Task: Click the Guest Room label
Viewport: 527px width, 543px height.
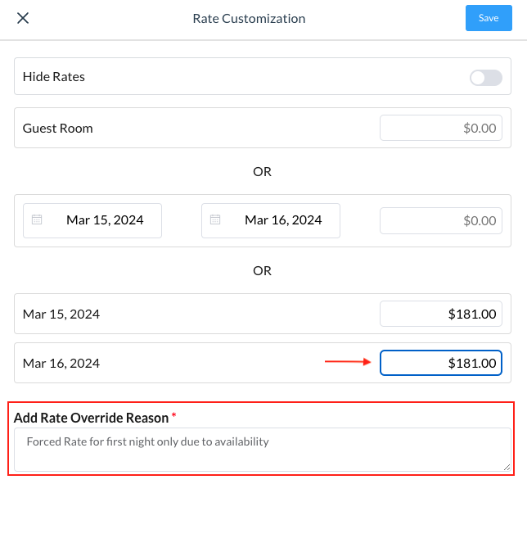Action: click(58, 128)
